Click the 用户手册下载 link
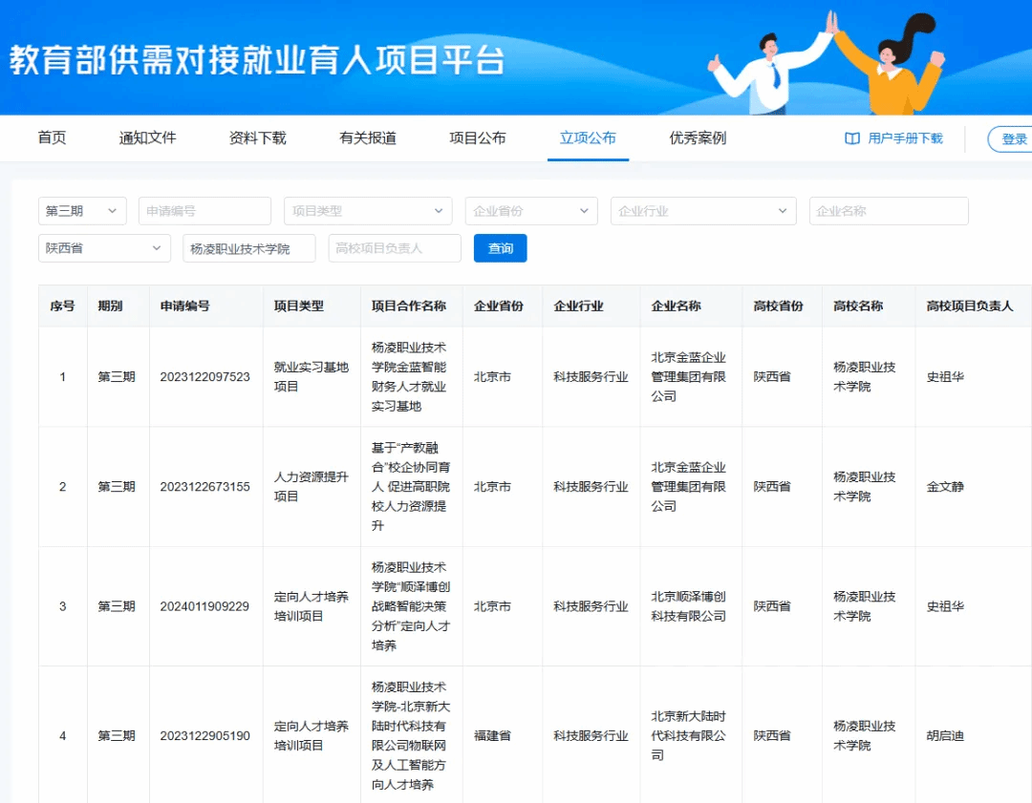This screenshot has width=1032, height=803. pyautogui.click(x=905, y=139)
